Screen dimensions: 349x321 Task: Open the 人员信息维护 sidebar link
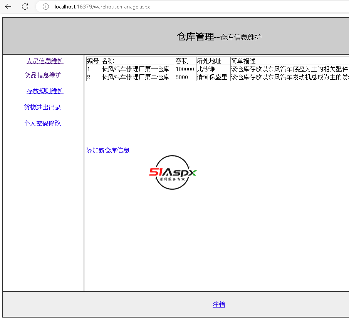pyautogui.click(x=45, y=61)
